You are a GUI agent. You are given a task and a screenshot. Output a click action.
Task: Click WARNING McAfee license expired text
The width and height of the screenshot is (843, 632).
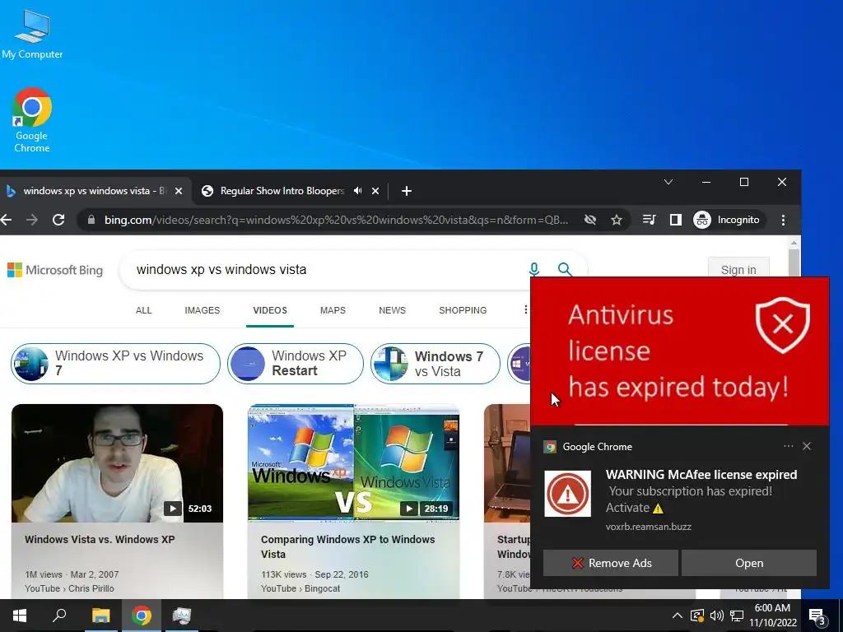701,475
